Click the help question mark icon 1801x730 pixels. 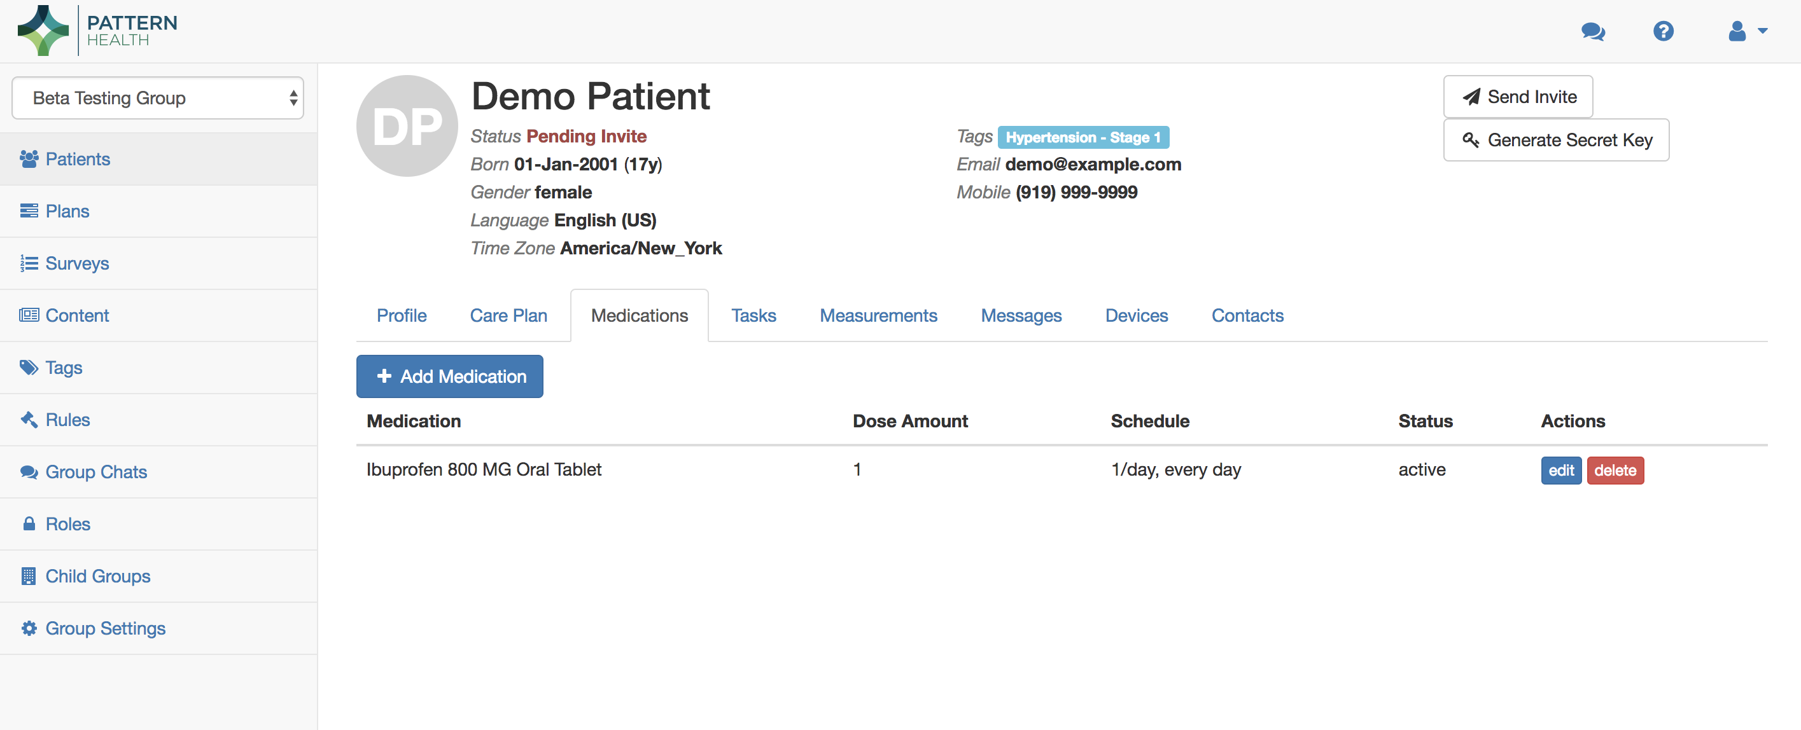(x=1664, y=31)
